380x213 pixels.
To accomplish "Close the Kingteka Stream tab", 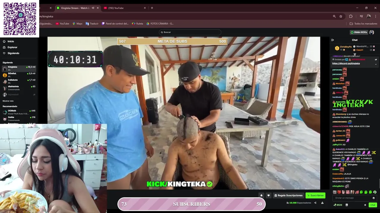I will point(97,8).
